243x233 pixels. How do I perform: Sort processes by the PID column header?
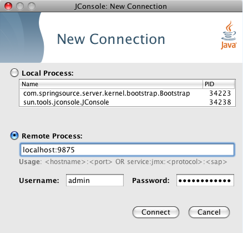tap(219, 84)
